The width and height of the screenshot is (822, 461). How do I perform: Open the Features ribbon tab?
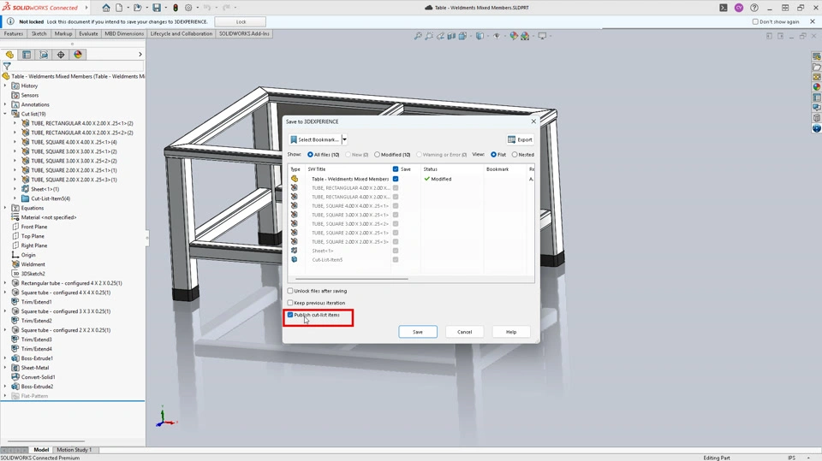[14, 33]
